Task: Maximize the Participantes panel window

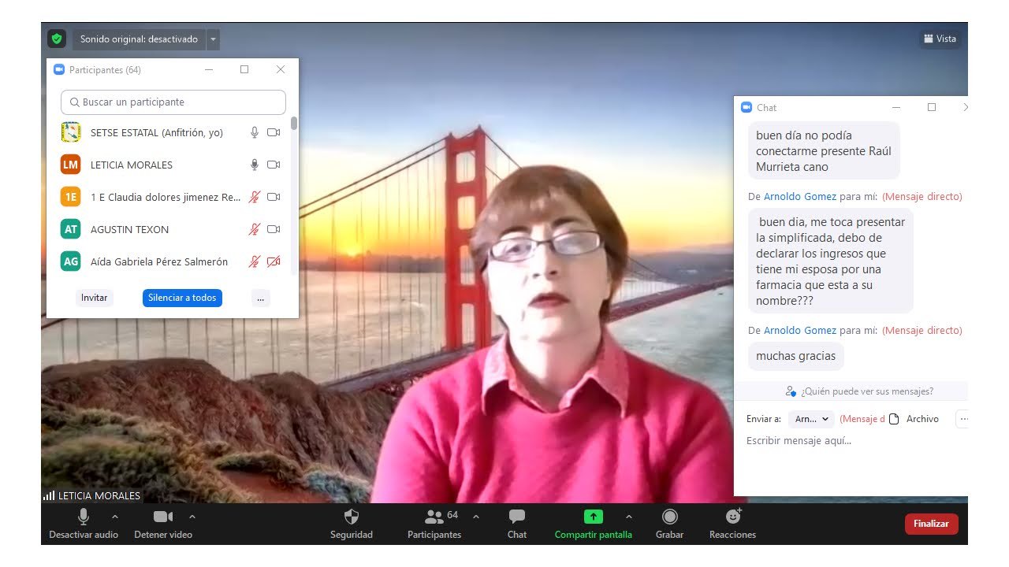Action: pyautogui.click(x=244, y=69)
